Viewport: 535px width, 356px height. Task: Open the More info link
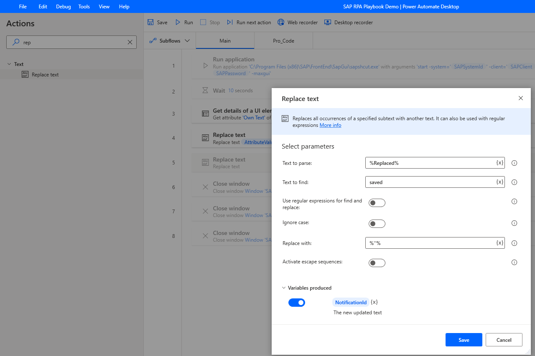tap(330, 125)
